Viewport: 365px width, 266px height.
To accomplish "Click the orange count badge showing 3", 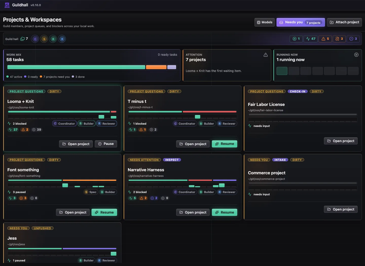I will pyautogui.click(x=339, y=39).
